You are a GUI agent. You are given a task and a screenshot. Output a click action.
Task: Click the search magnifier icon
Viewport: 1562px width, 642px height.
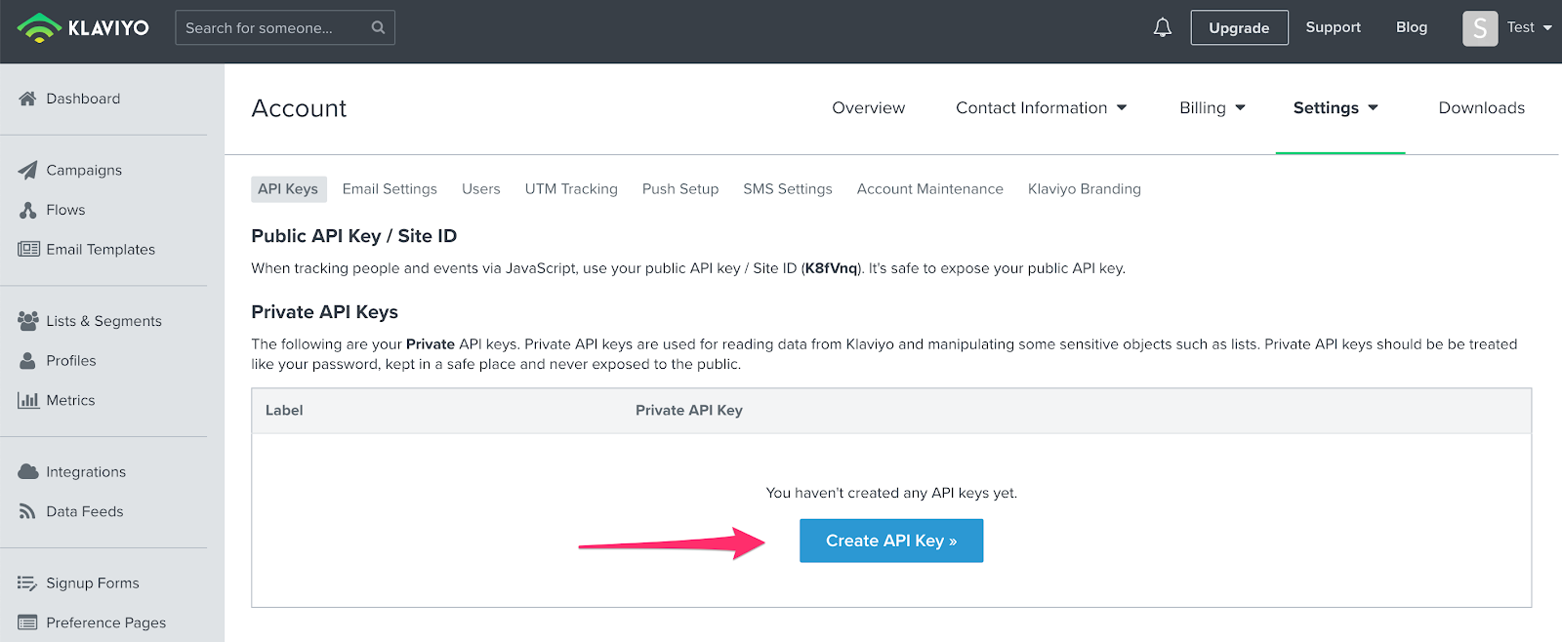click(x=378, y=27)
